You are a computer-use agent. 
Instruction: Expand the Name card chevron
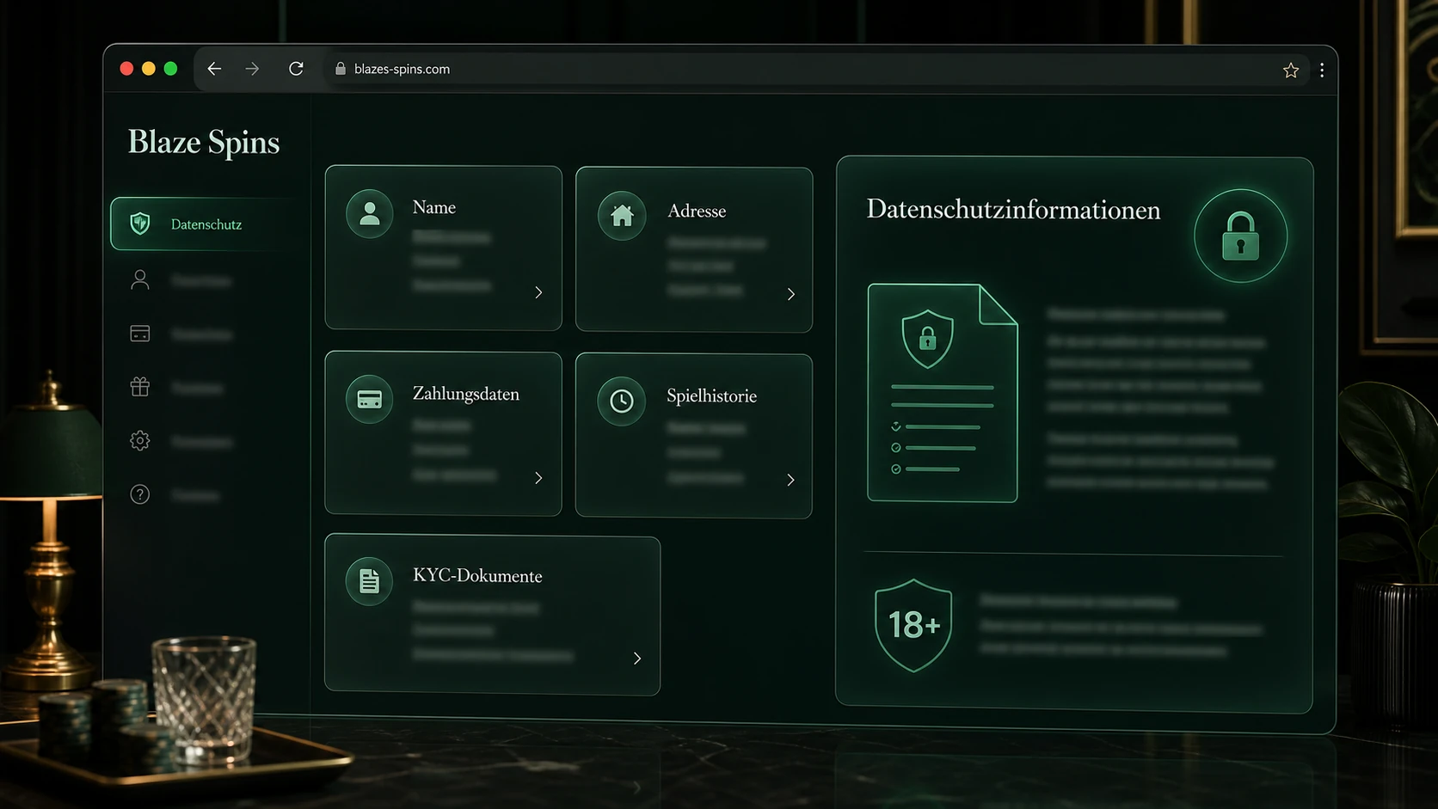pyautogui.click(x=538, y=292)
